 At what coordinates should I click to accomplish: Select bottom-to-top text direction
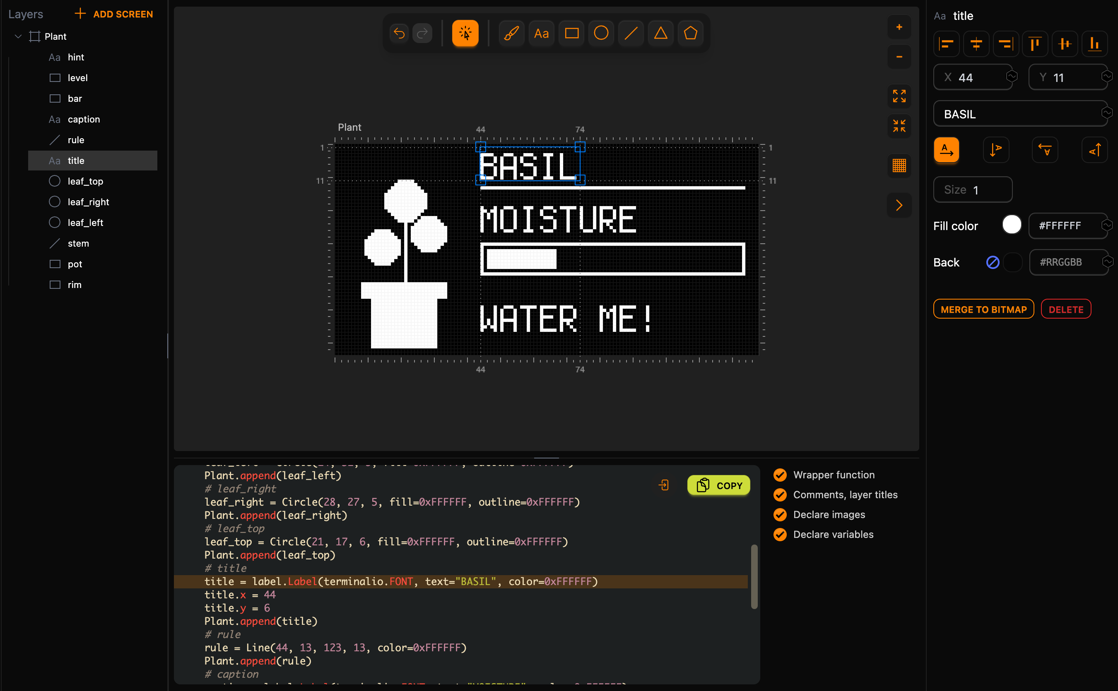[1095, 150]
